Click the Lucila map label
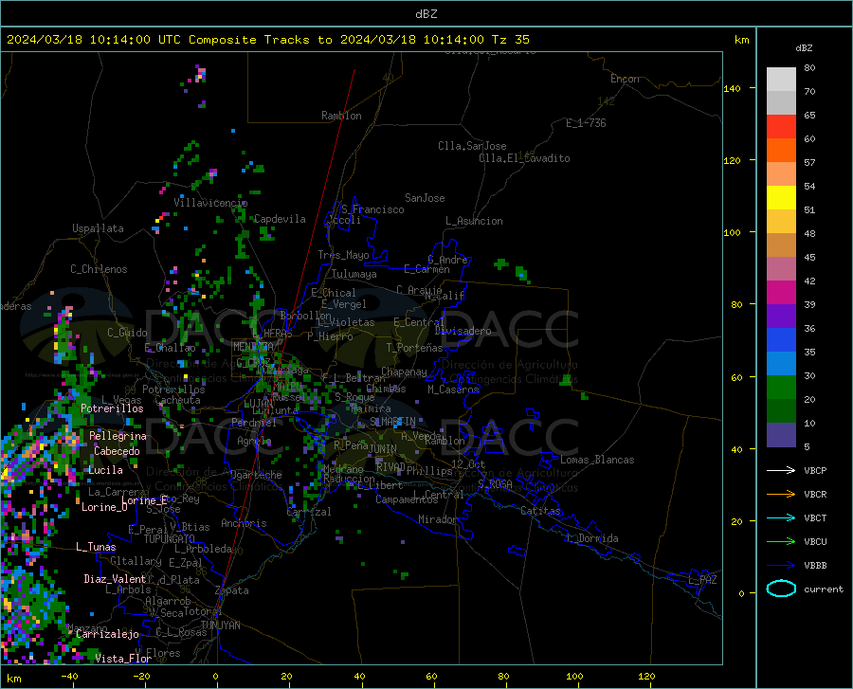The width and height of the screenshot is (853, 689). (x=105, y=470)
